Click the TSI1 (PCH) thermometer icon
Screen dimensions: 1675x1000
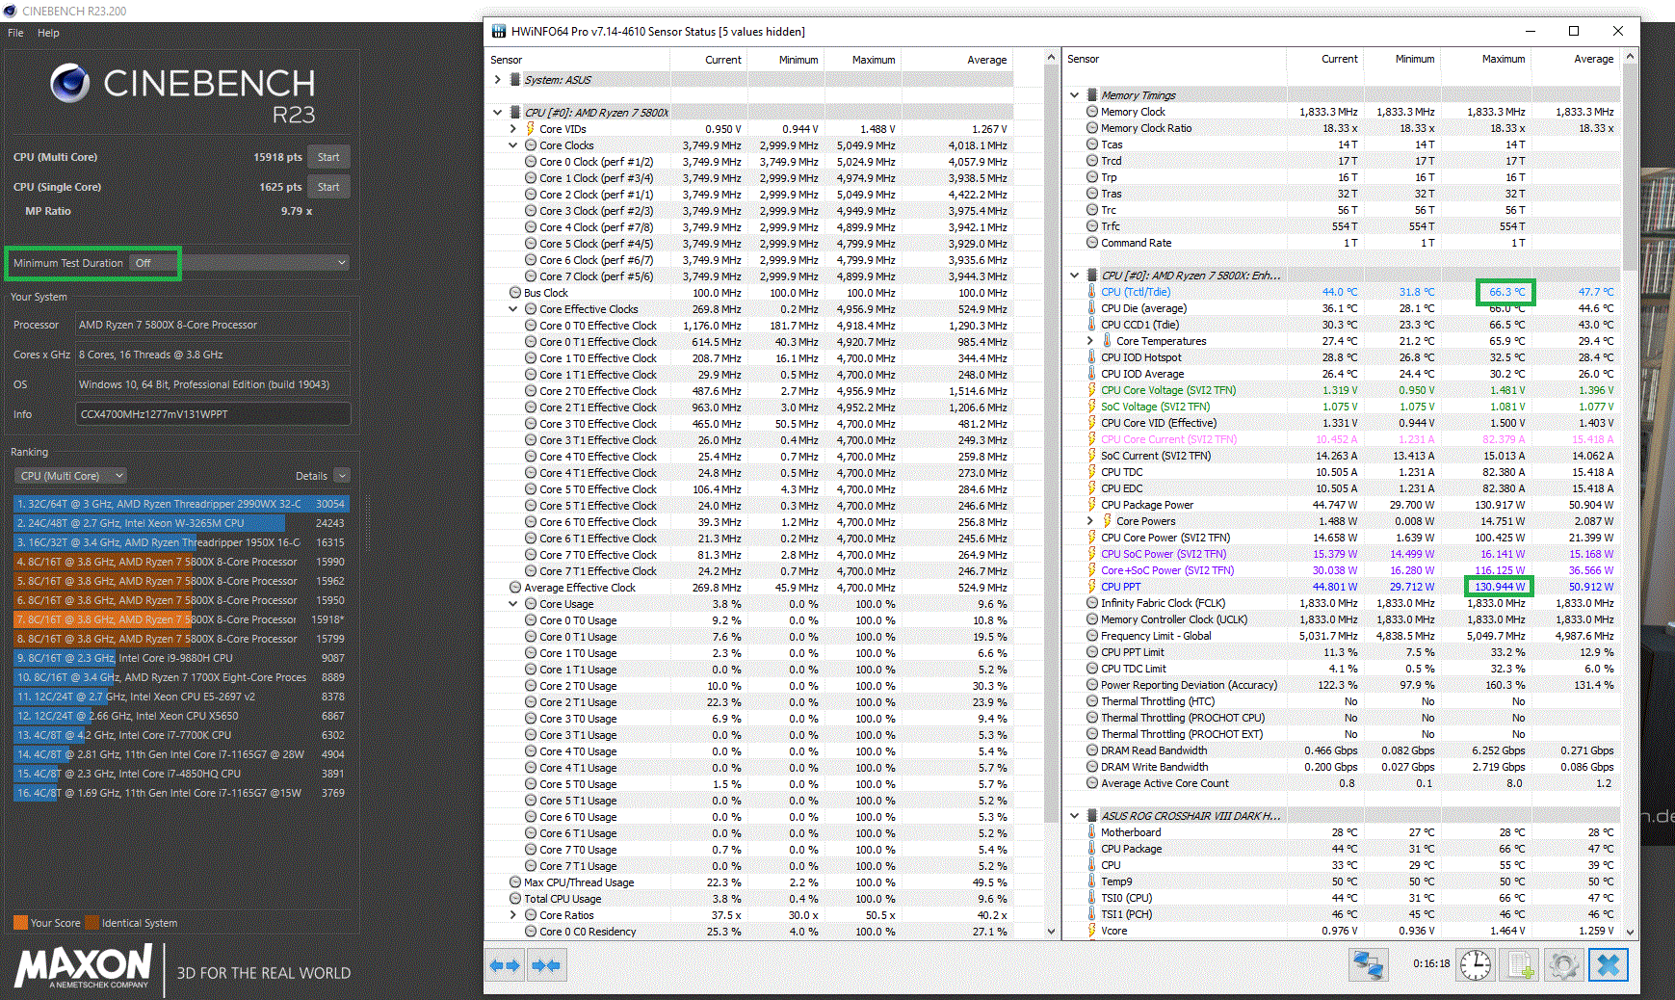(x=1091, y=914)
